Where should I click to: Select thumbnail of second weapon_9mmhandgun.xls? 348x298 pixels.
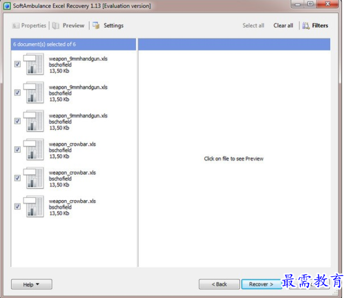coord(34,92)
